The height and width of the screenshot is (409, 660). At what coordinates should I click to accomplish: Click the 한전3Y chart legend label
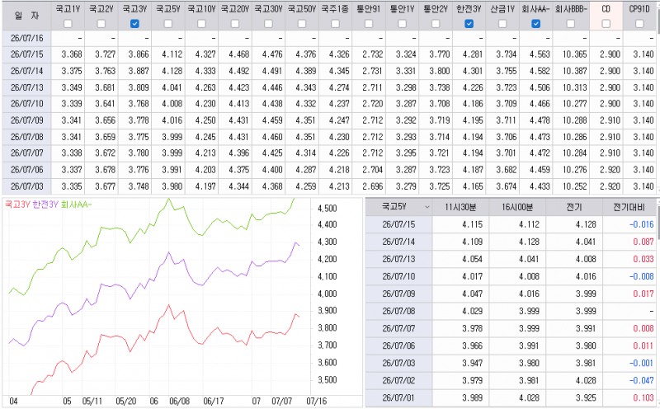click(x=45, y=204)
